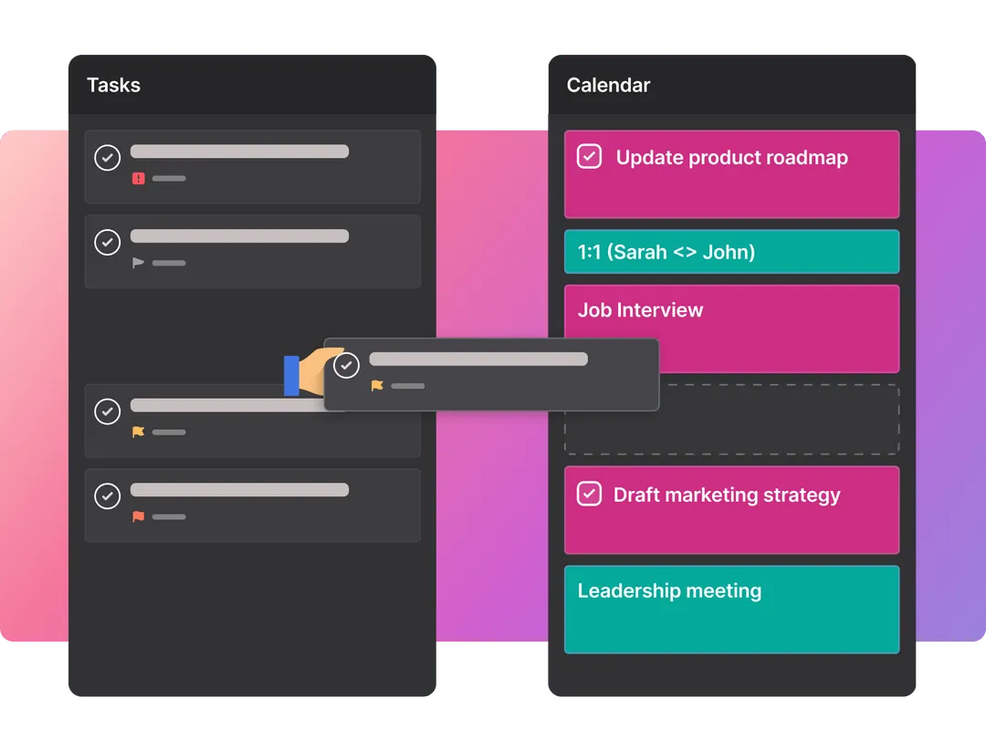Mark the dragged task card's circle complete
The height and width of the screenshot is (751, 986).
click(346, 366)
